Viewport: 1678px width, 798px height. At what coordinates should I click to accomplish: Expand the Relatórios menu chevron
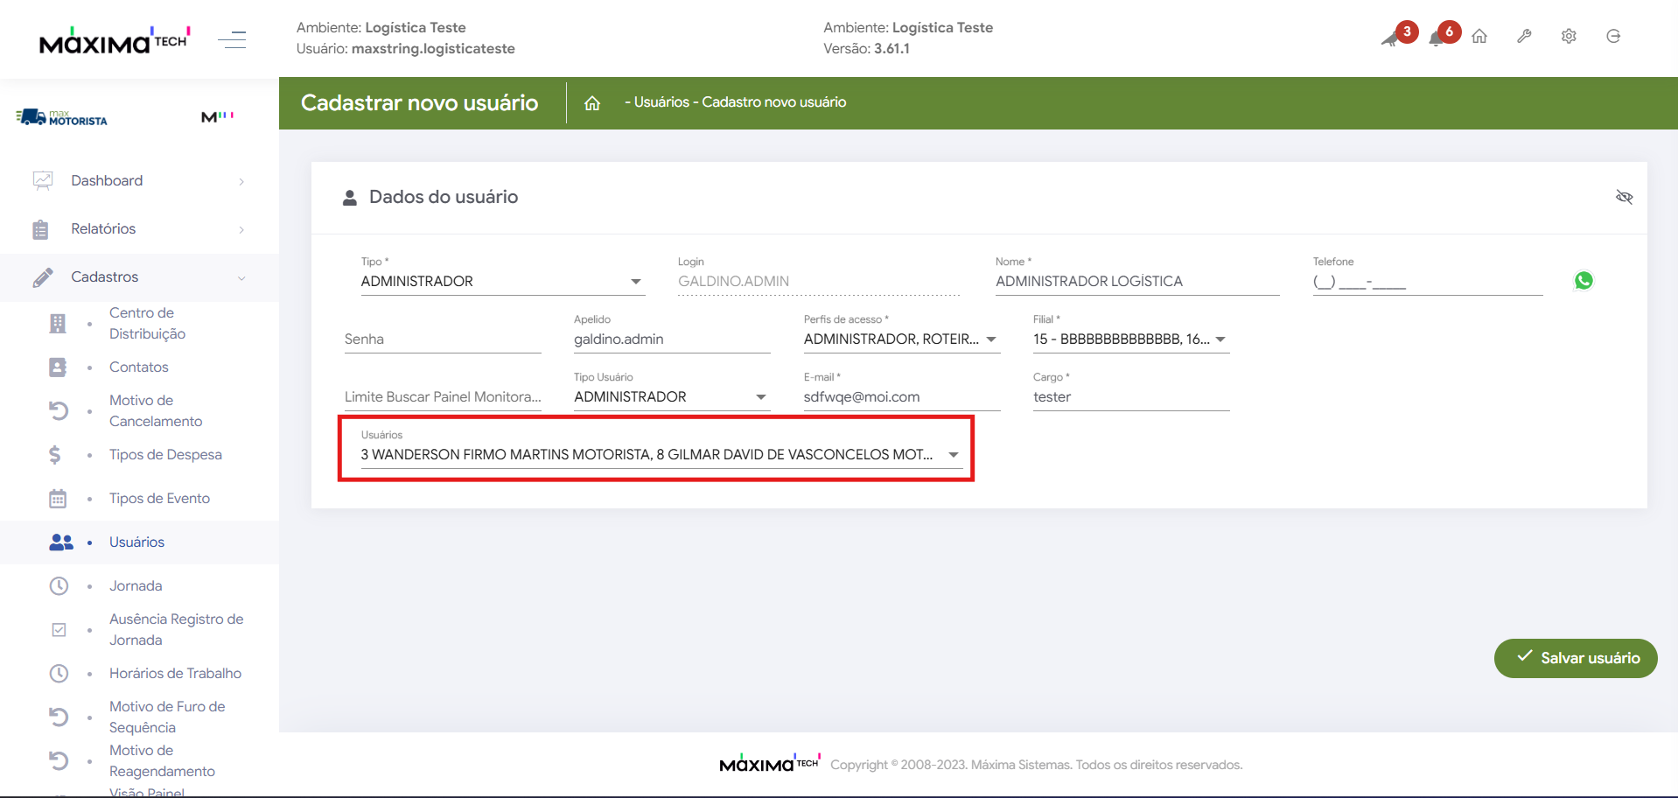tap(241, 230)
